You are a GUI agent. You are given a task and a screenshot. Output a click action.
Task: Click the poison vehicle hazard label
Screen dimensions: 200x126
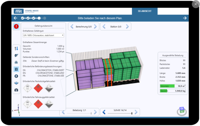coord(27,104)
